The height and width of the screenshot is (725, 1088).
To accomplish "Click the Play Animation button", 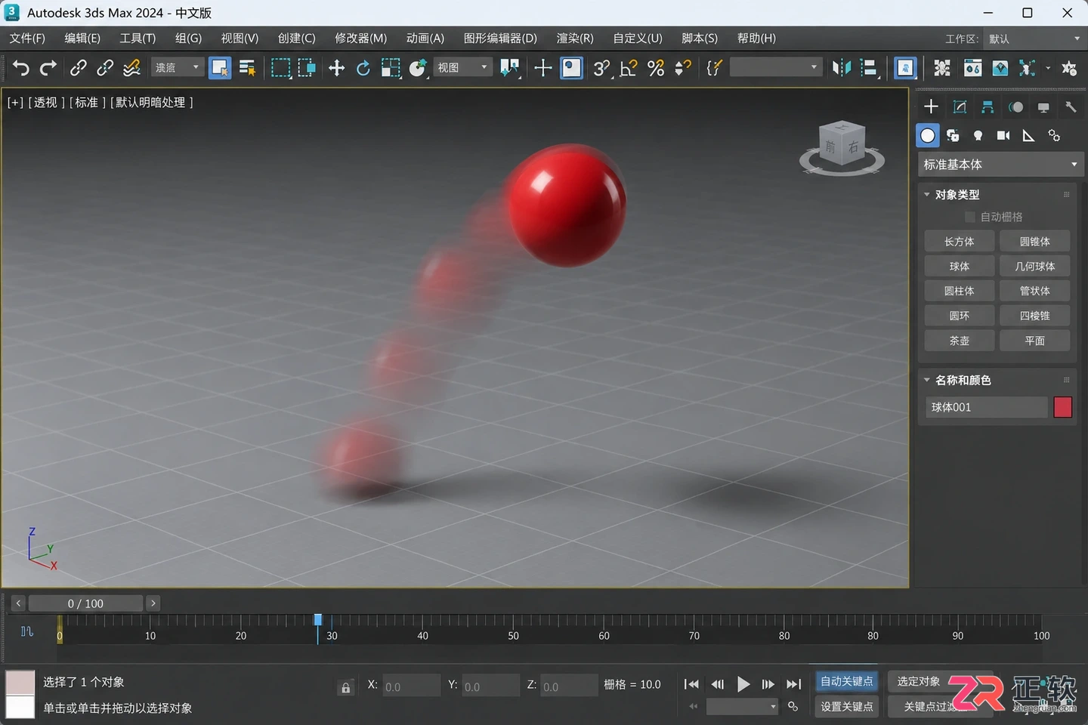I will (x=743, y=684).
